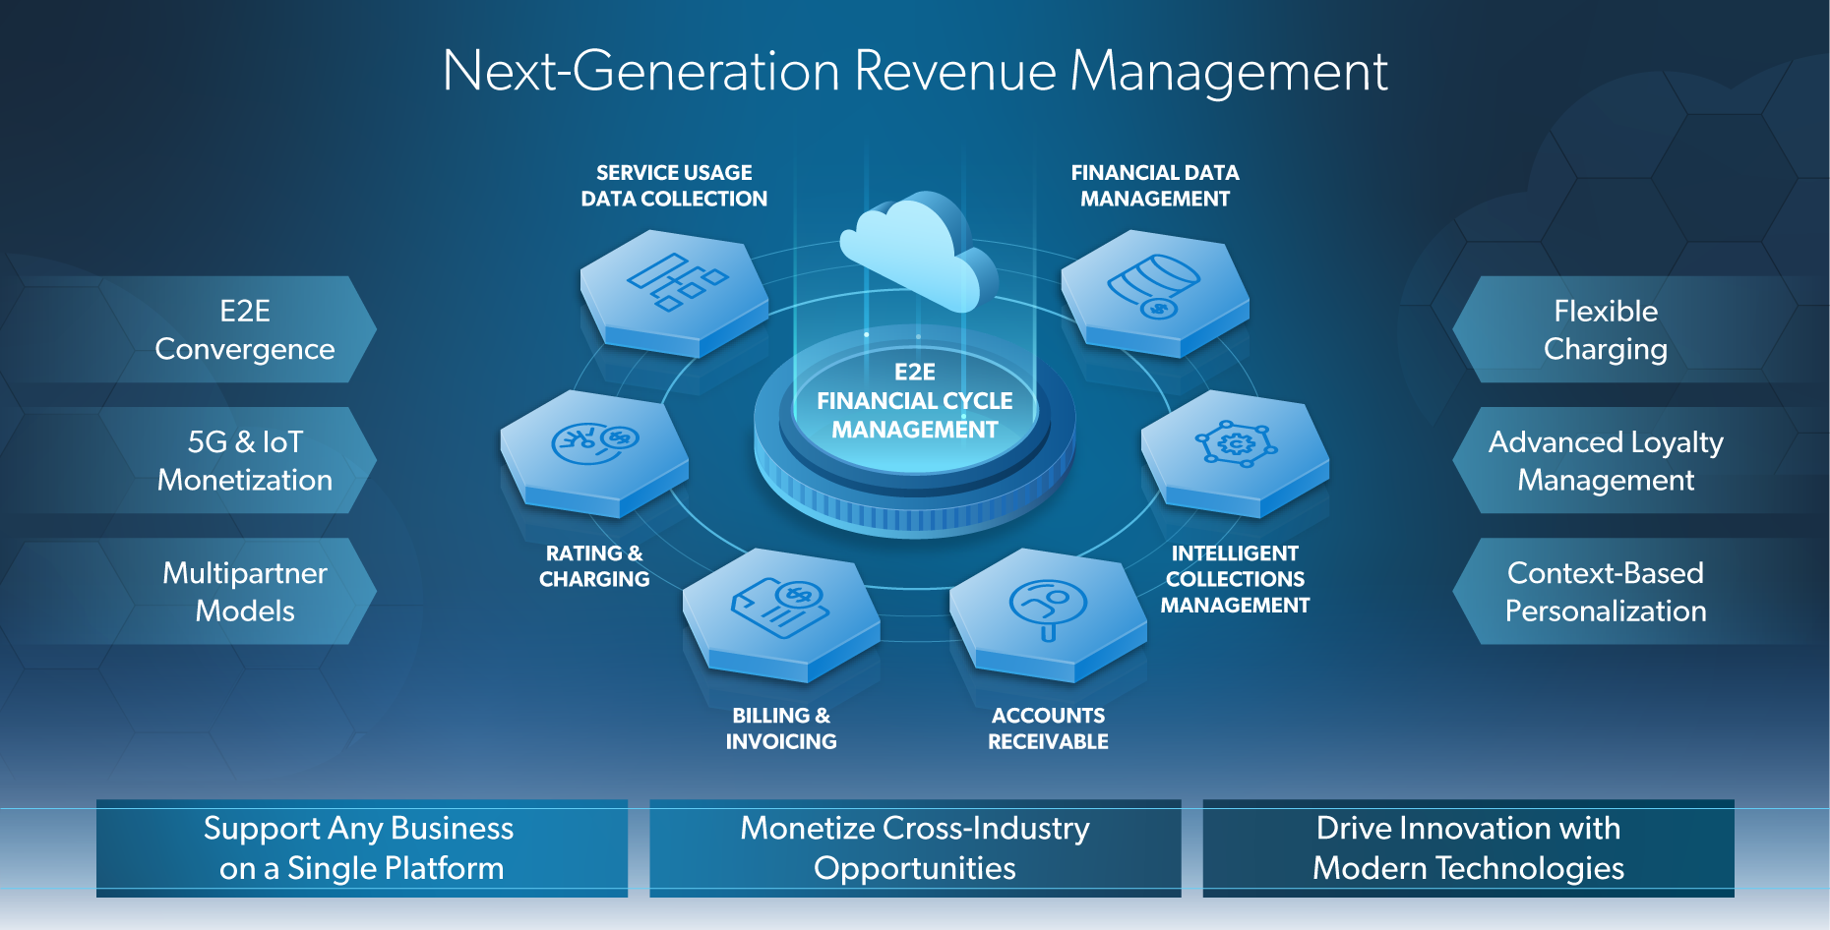Screen dimensions: 1830x930
Task: Select Support Any Business on a Single Platform
Action: point(361,848)
